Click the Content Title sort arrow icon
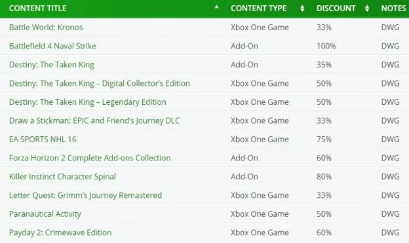The image size is (409, 243). click(216, 7)
